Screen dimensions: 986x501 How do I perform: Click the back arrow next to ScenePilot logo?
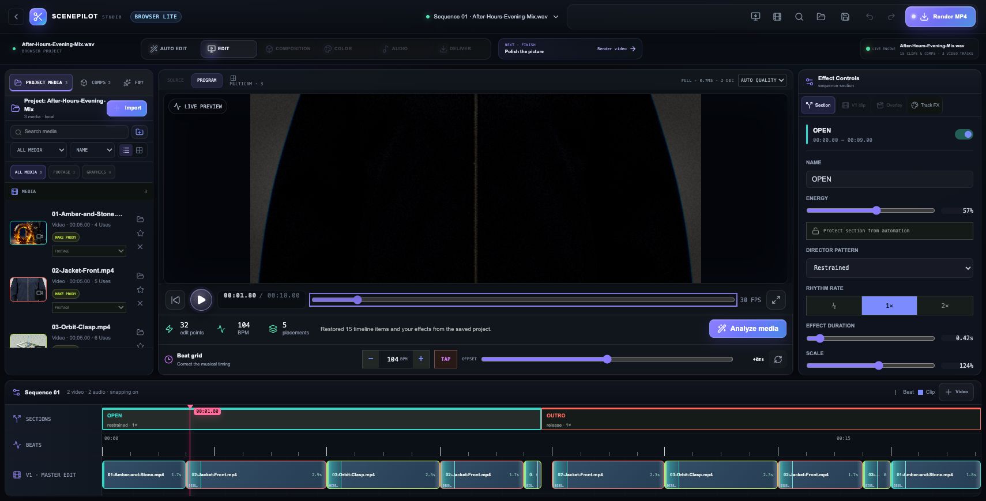click(16, 17)
